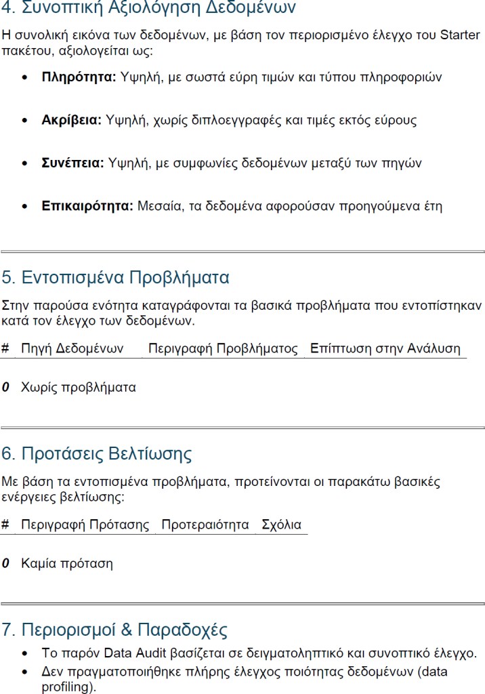This screenshot has width=485, height=694.
Task: Click the row number 0 beside "Χωρίς προβλήματα"
Action: (x=5, y=388)
